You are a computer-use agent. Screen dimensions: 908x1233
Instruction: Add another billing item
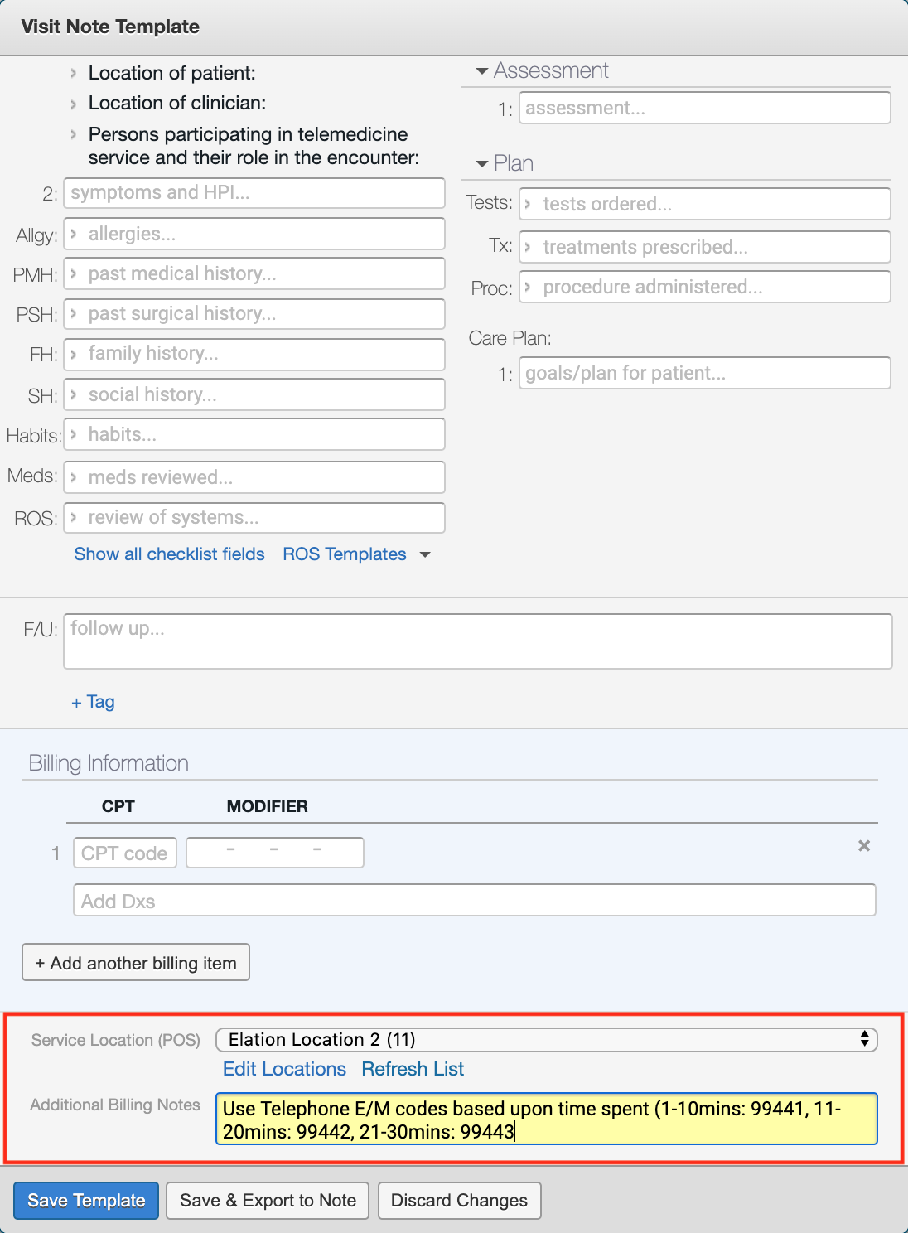click(x=135, y=962)
